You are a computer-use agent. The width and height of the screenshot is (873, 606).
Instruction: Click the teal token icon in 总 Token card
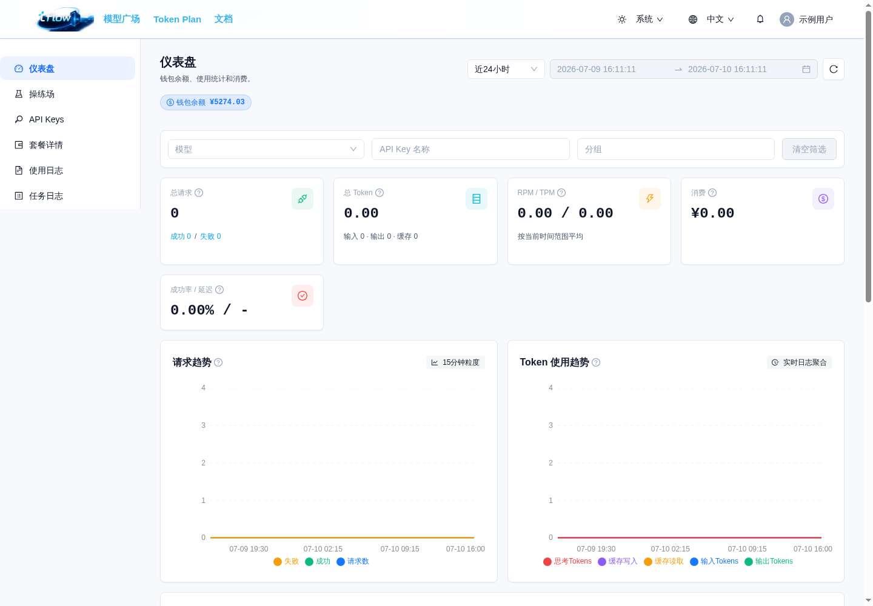(477, 199)
